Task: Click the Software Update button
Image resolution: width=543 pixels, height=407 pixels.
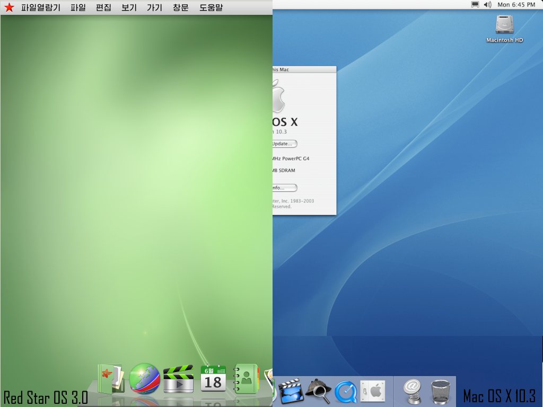Action: 284,144
